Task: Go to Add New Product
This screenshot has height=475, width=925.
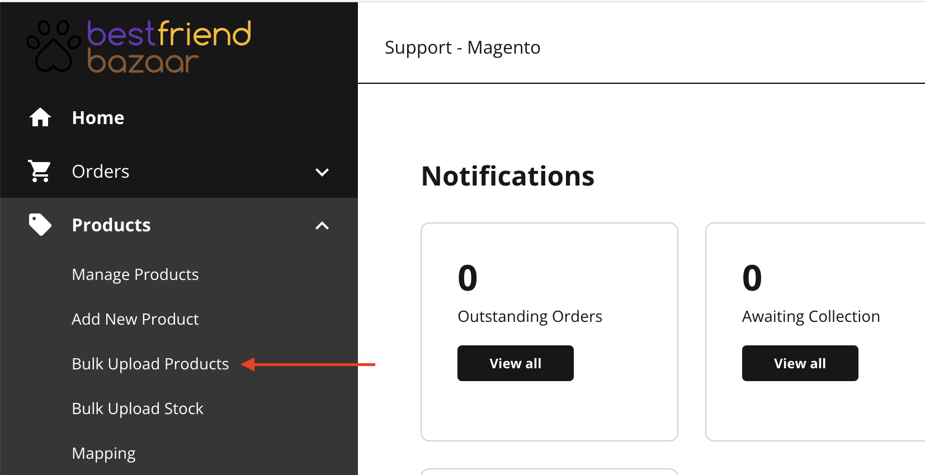Action: click(x=135, y=319)
